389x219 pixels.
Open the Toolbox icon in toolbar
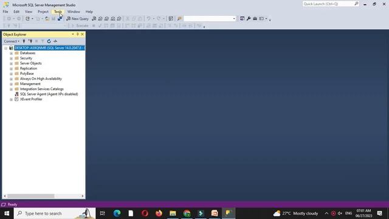pyautogui.click(x=255, y=19)
